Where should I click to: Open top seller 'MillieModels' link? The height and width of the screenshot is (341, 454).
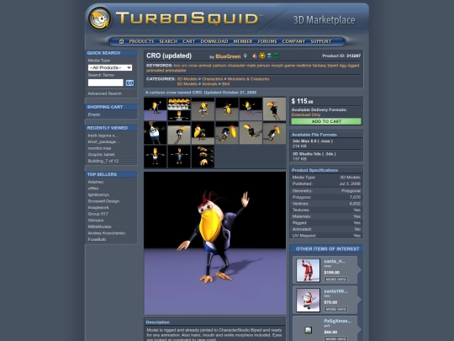click(99, 226)
